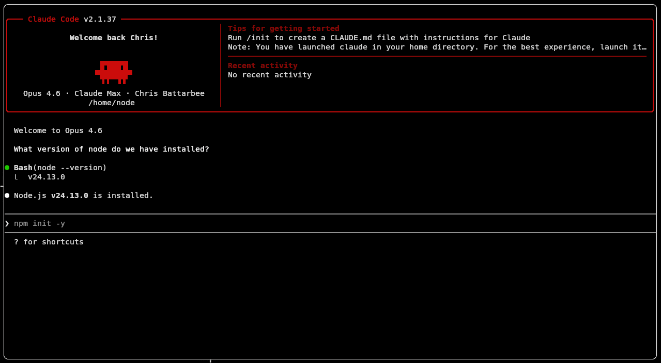Collapse the Welcome back Chris panel
661x363 pixels.
(x=113, y=38)
